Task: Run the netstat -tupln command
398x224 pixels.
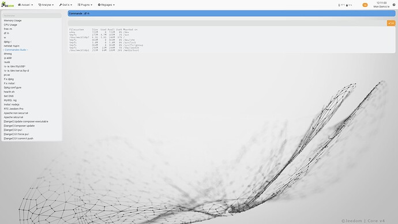Action: pos(12,46)
